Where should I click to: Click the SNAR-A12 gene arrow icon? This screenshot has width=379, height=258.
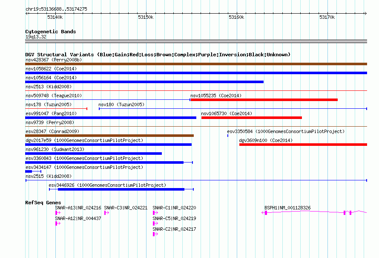click(58, 223)
